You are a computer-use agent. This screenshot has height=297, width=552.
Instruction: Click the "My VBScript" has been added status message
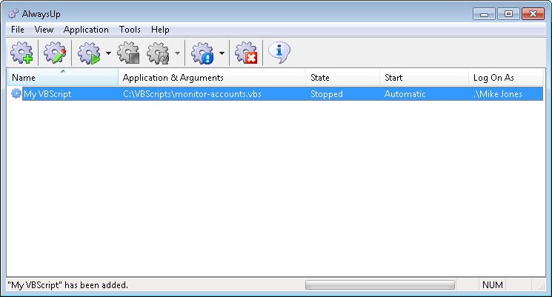68,284
